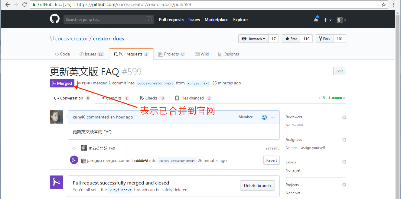Click the Reviewers gear icon

click(x=344, y=117)
